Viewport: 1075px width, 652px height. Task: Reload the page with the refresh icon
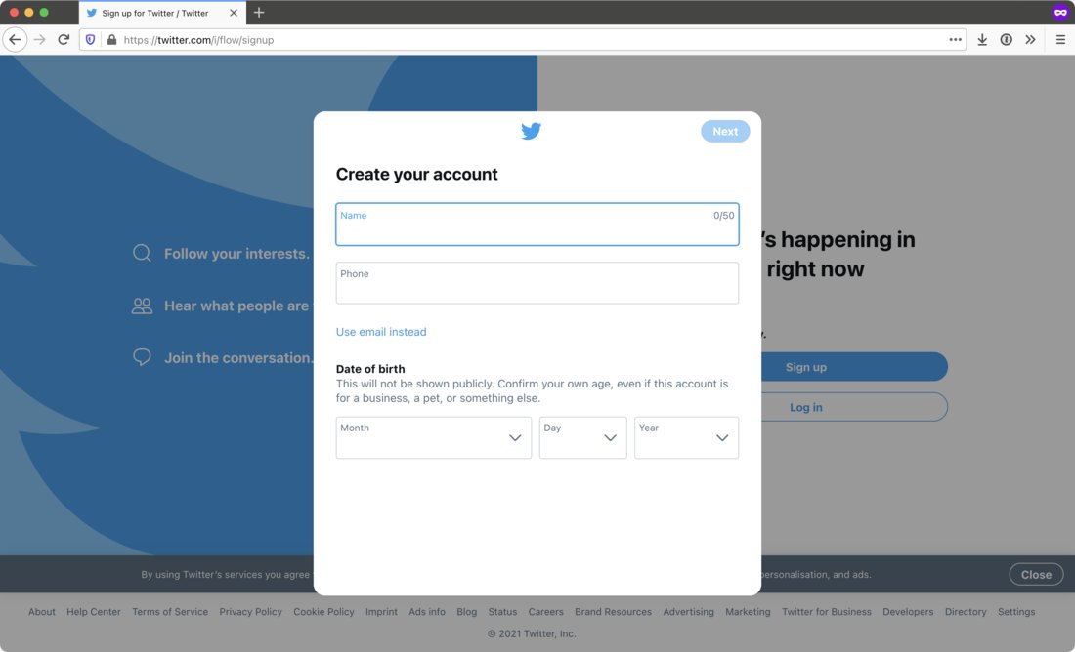click(64, 40)
